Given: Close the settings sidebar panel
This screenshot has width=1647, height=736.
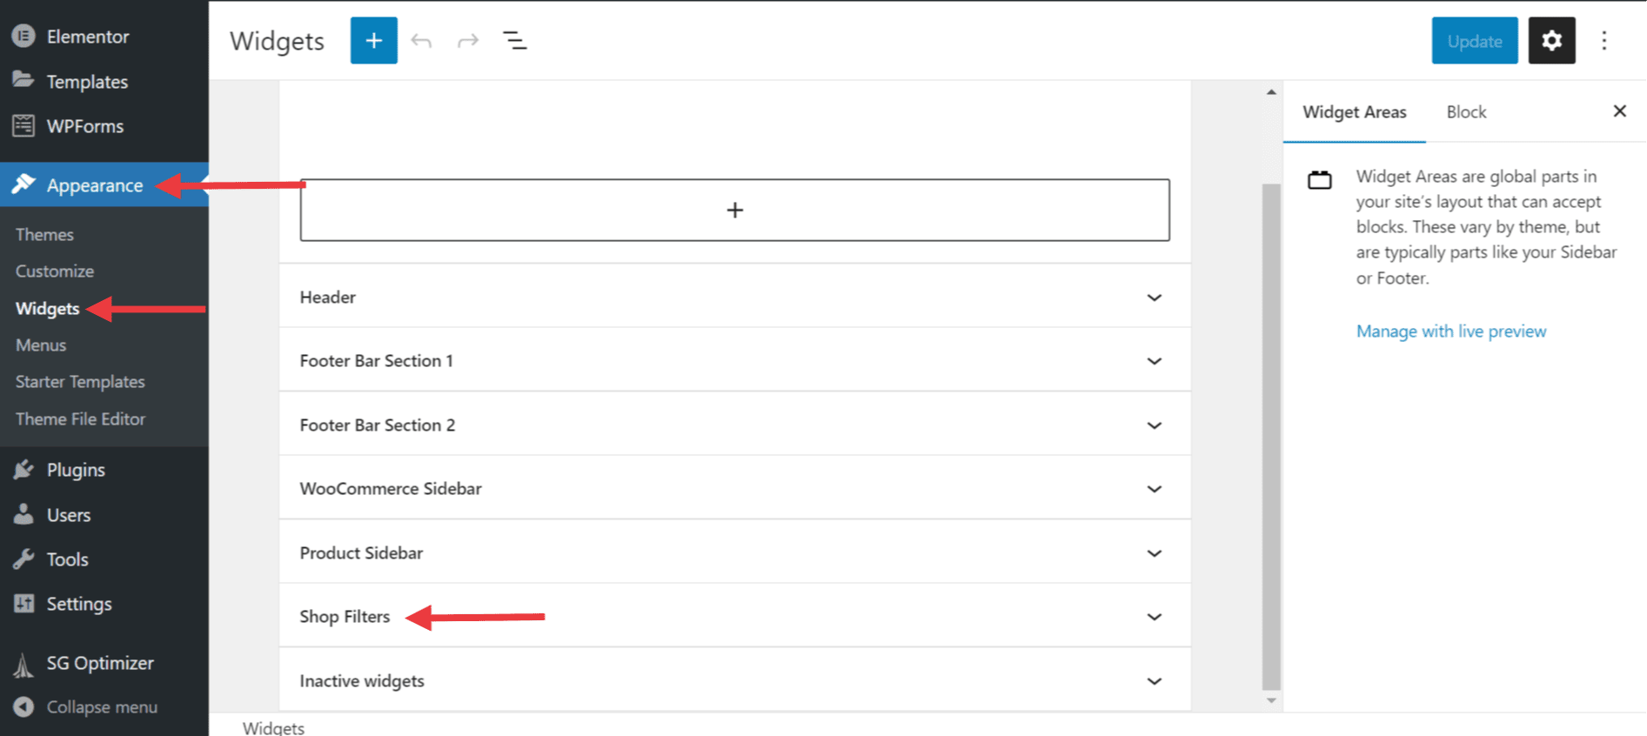Looking at the screenshot, I should pos(1619,111).
